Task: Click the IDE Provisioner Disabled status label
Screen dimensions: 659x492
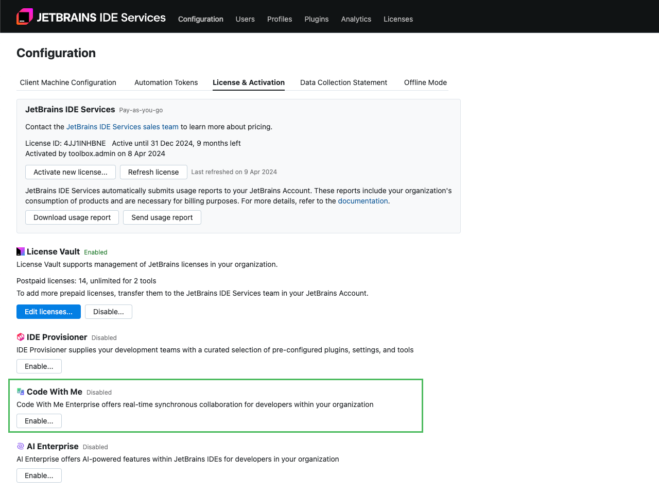Action: 104,338
